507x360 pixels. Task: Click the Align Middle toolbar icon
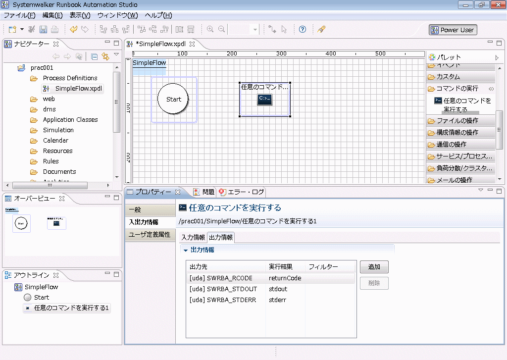click(152, 29)
